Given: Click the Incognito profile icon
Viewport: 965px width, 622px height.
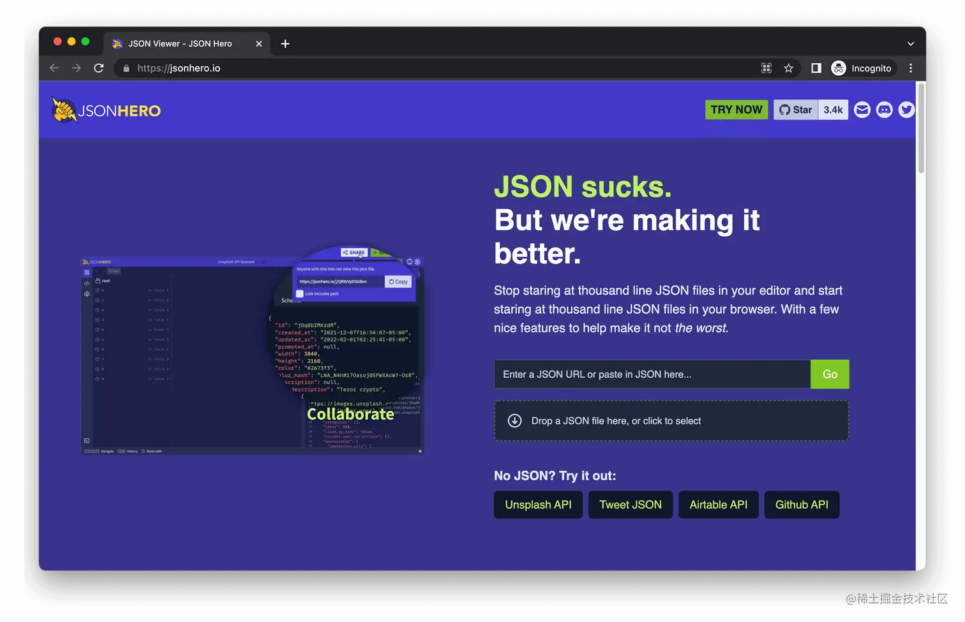Looking at the screenshot, I should click(838, 68).
